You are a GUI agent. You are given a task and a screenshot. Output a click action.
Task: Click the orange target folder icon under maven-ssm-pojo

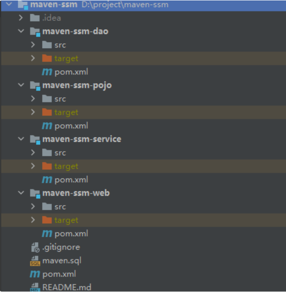[x=47, y=112]
